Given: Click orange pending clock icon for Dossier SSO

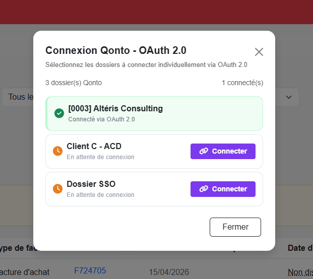Looking at the screenshot, I should (x=57, y=189).
